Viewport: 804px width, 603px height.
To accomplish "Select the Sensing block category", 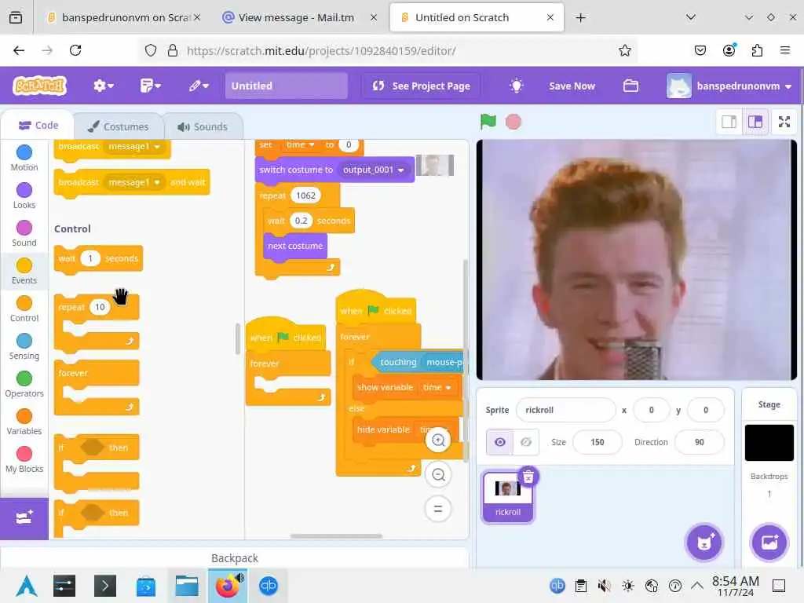I will 24,346.
